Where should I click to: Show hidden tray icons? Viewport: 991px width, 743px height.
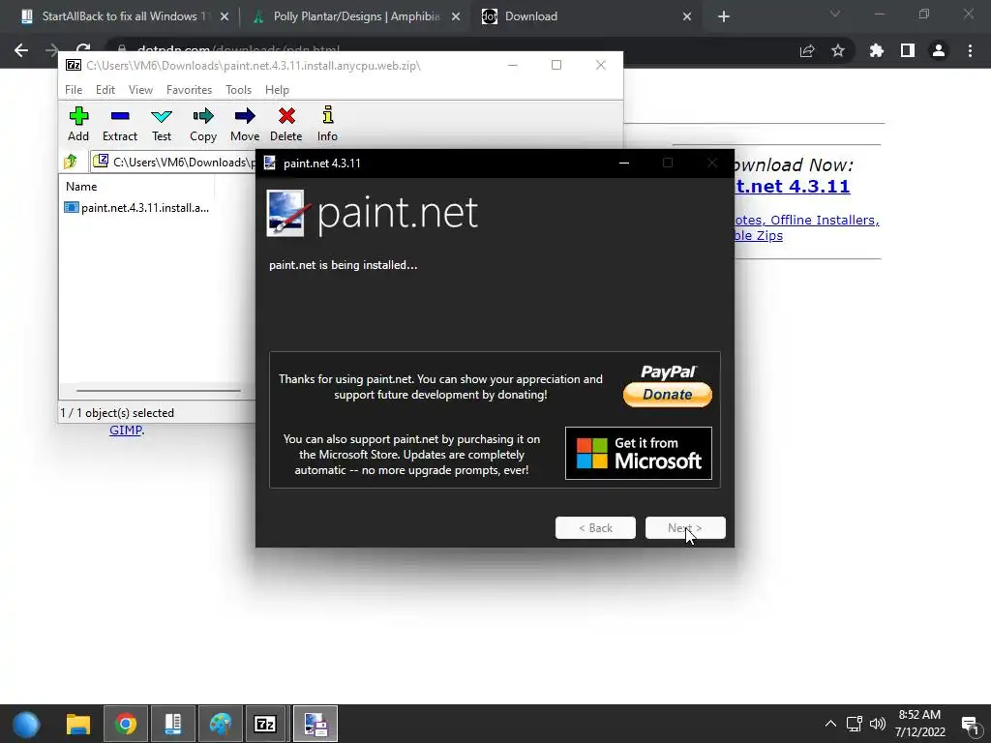tap(830, 724)
